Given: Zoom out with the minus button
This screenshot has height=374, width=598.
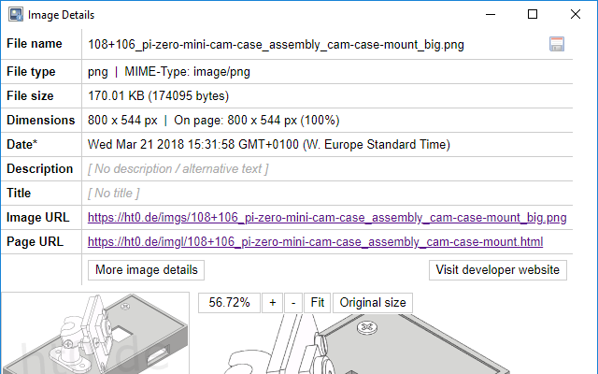Looking at the screenshot, I should (293, 302).
